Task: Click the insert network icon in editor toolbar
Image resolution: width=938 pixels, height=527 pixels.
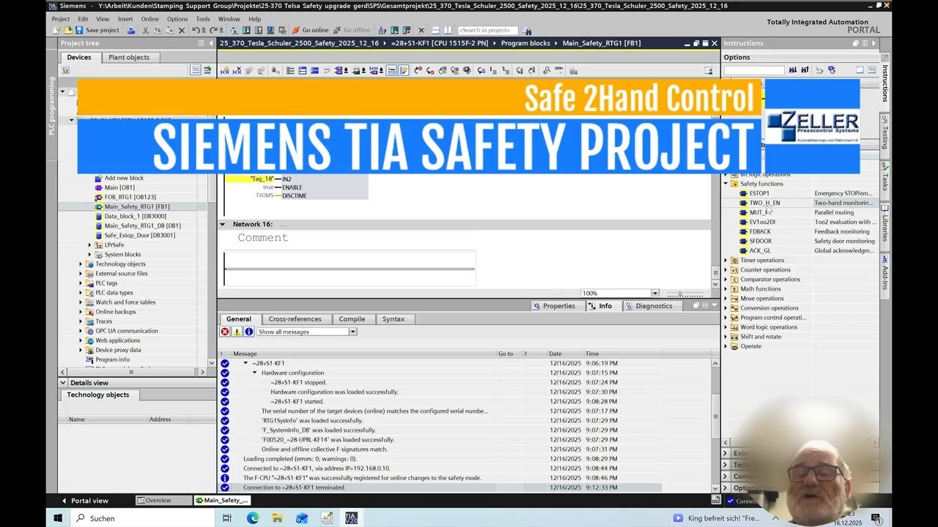Action: tap(225, 70)
